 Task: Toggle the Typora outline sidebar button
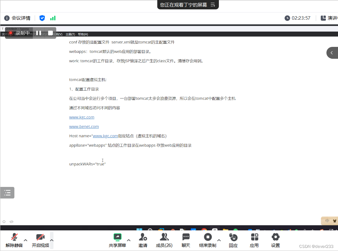(7, 193)
